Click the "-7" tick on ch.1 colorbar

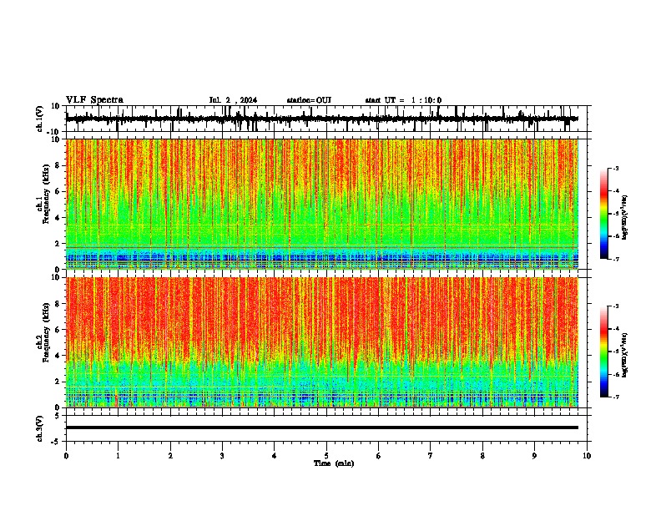click(x=616, y=259)
